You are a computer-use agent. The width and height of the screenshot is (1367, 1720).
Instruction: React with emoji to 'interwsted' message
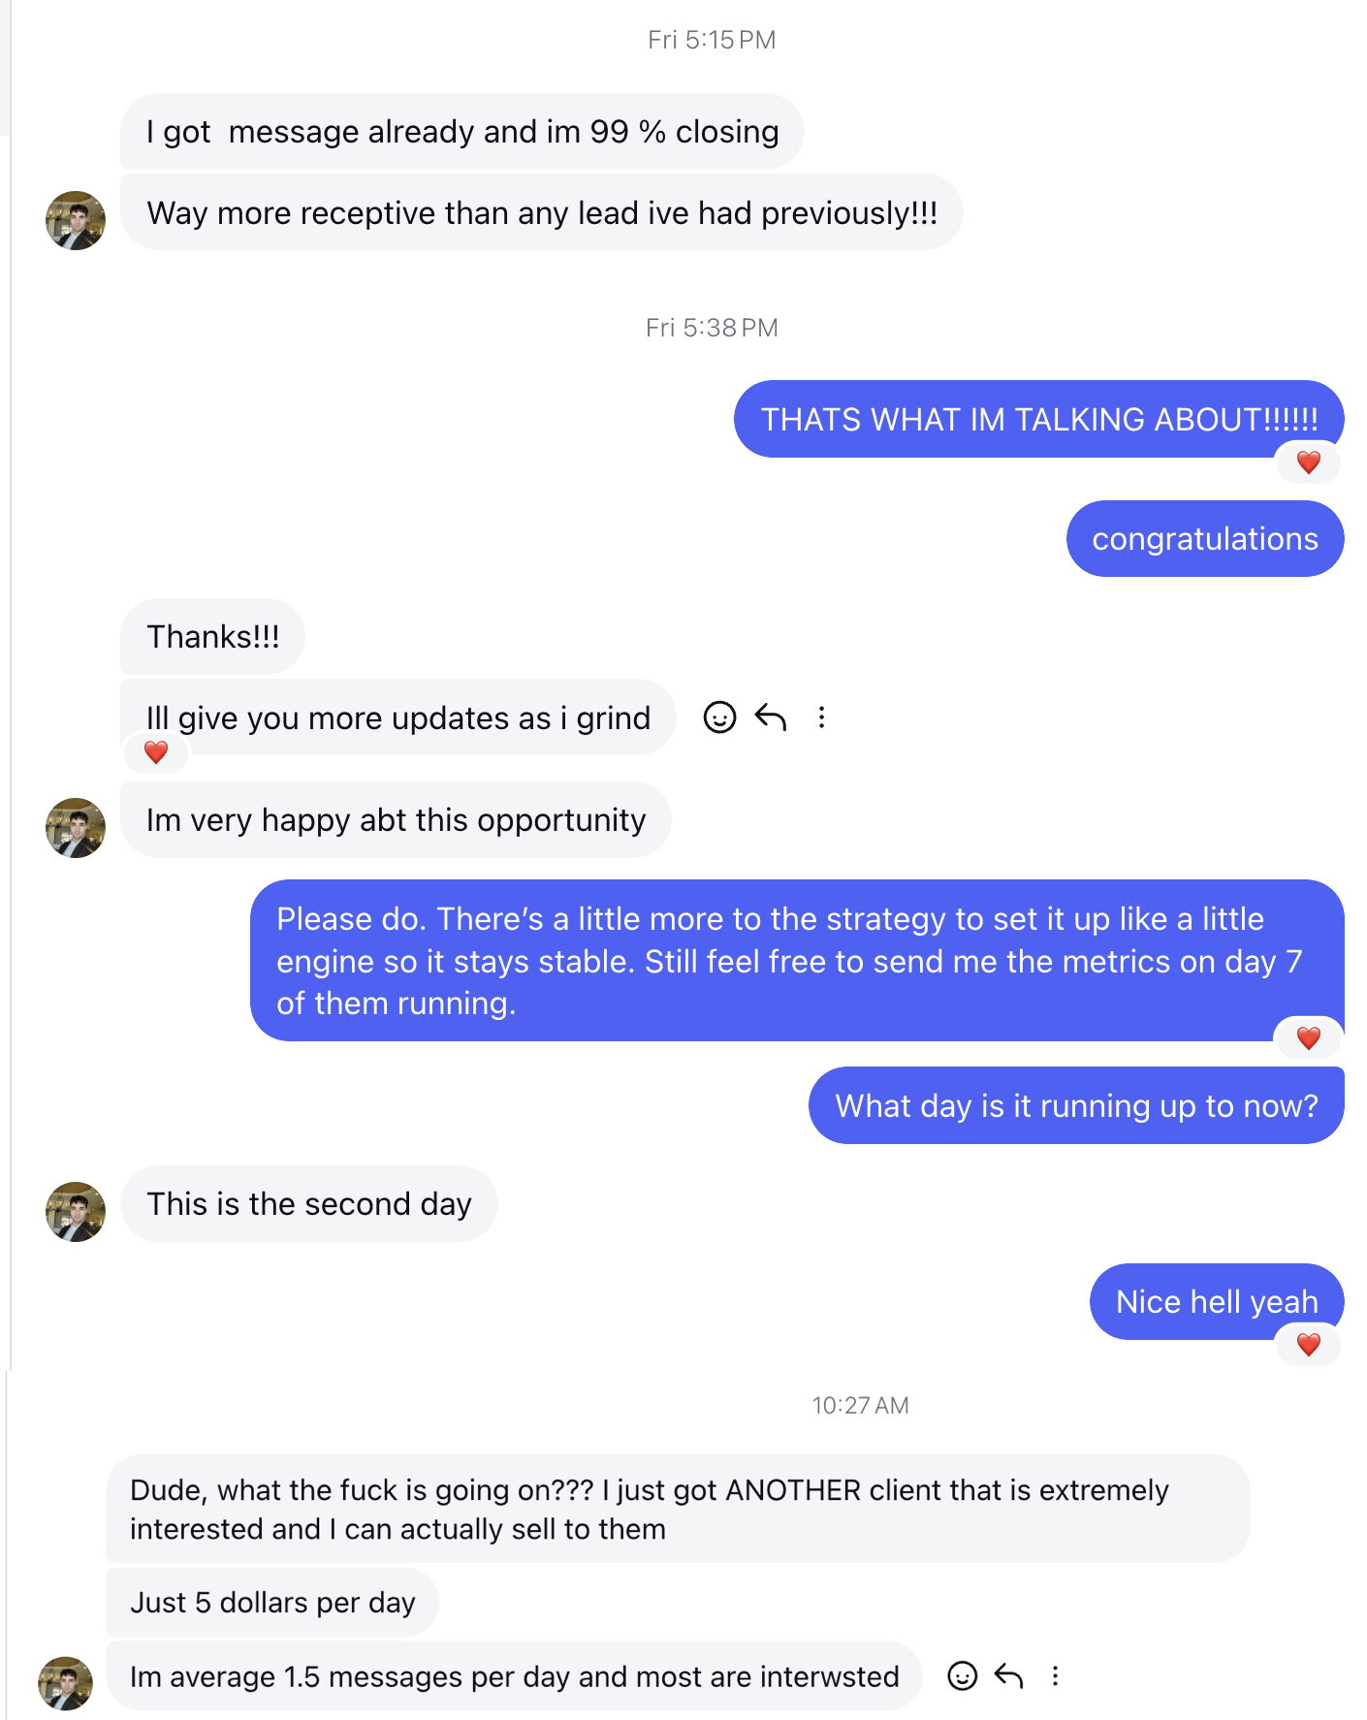962,1675
